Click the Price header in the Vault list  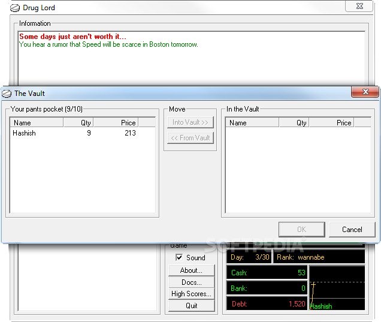tap(331, 122)
